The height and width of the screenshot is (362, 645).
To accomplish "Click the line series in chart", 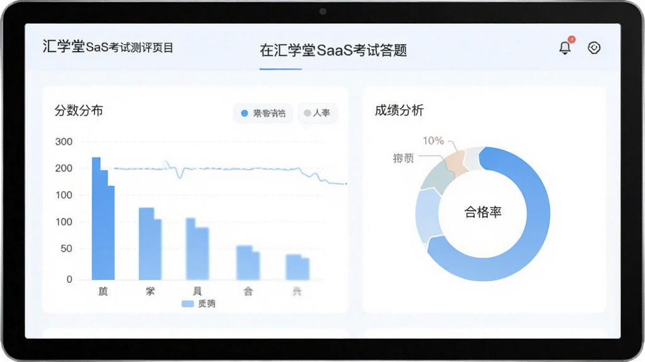I will click(x=231, y=168).
